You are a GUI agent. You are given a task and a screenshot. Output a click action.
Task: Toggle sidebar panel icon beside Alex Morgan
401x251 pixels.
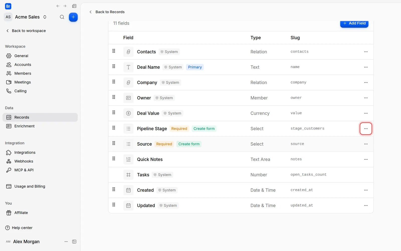[74, 241]
